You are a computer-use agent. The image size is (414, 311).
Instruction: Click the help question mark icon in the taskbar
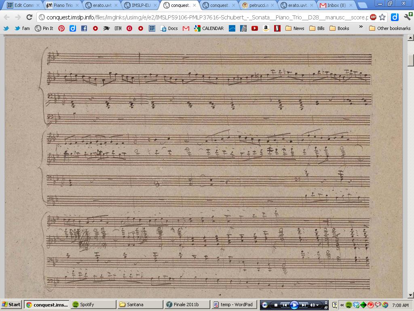click(x=334, y=305)
